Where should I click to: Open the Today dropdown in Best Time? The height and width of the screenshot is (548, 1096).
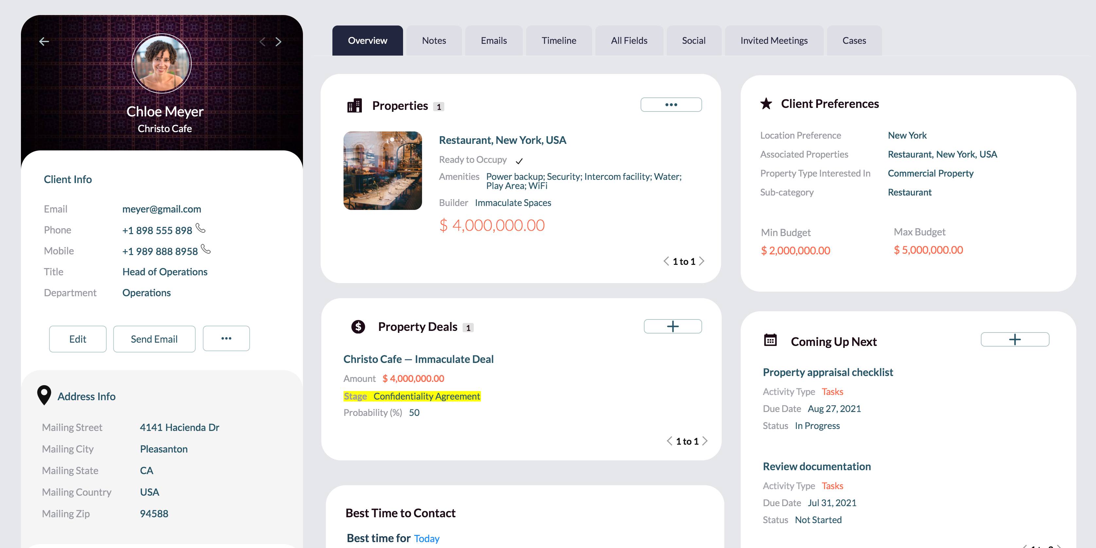pos(426,539)
